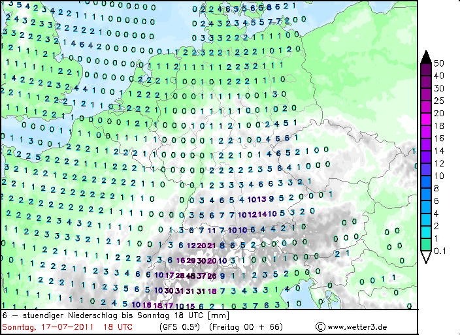Screen dimensions: 460x335
Task: Click the legend label 40
Action: pyautogui.click(x=439, y=76)
